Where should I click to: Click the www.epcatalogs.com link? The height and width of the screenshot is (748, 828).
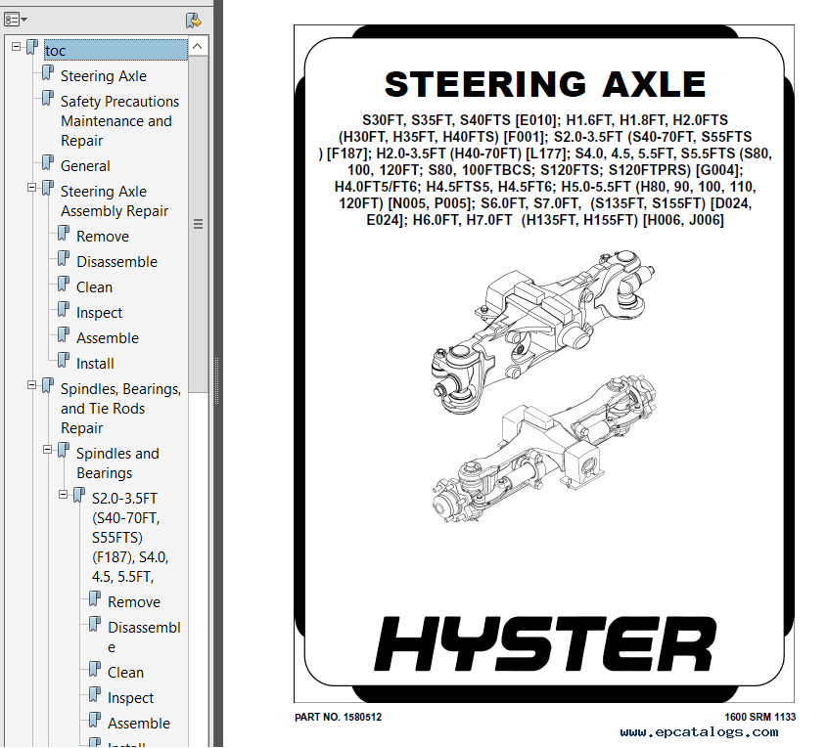click(699, 732)
